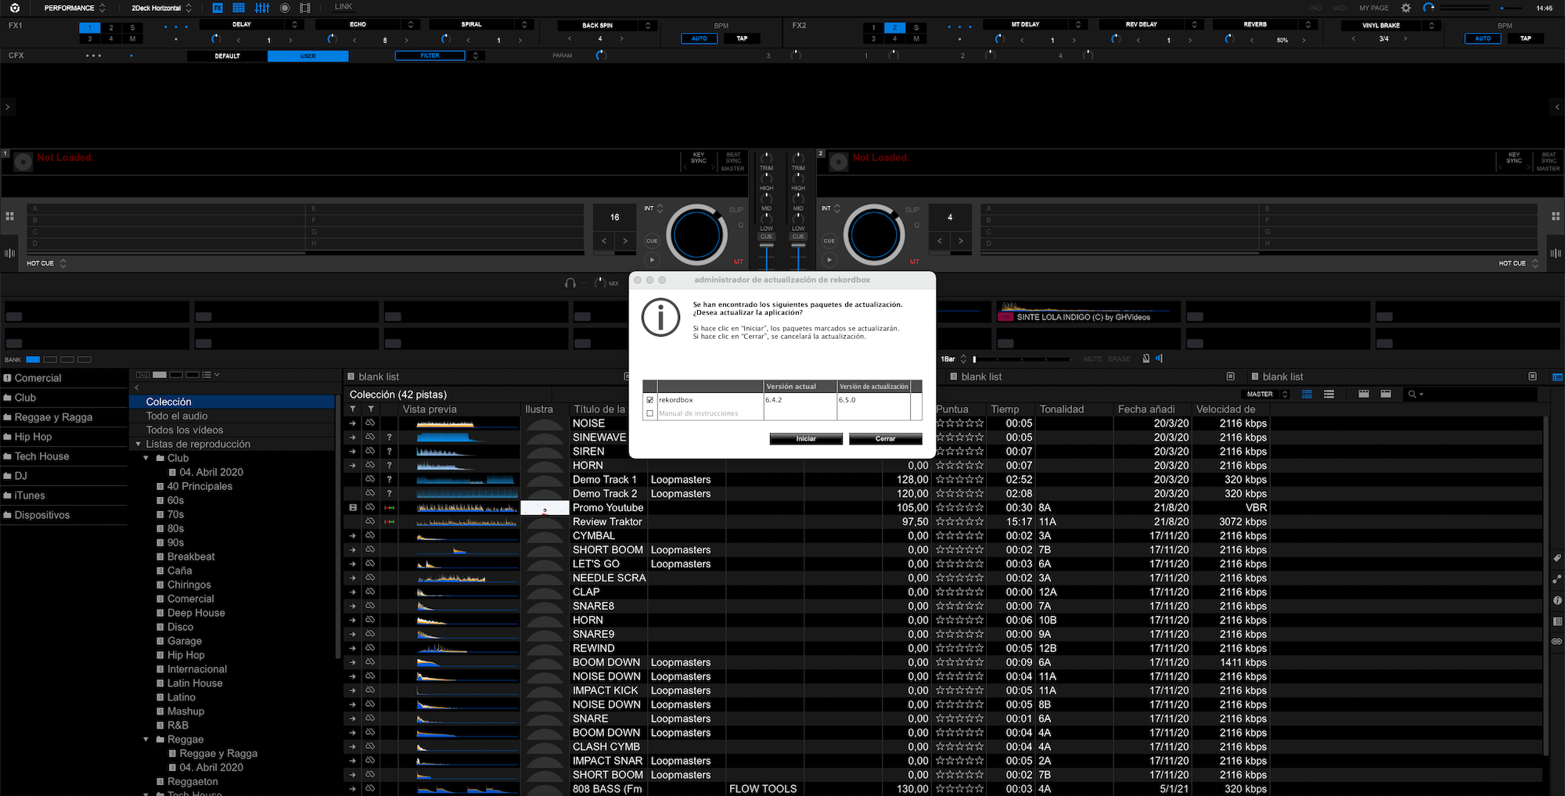Click the CUE button on deck 2
Viewport: 1565px width, 796px height.
click(x=829, y=241)
